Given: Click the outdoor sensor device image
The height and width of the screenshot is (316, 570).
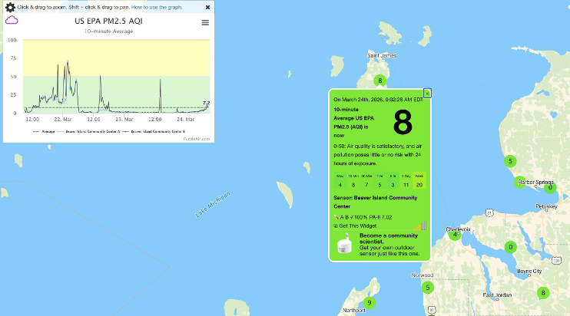Looking at the screenshot, I should (345, 246).
